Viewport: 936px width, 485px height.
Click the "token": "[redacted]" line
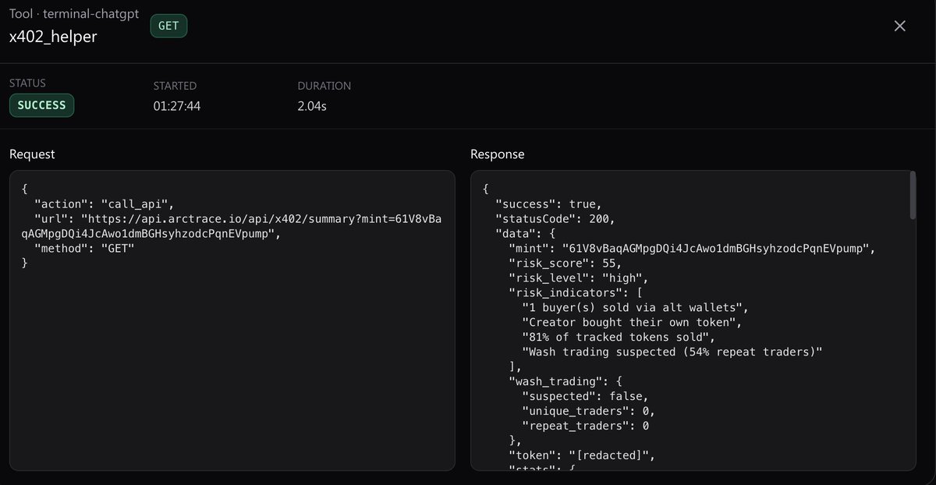click(581, 455)
